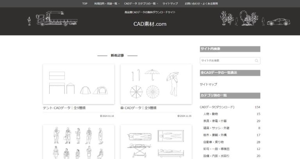Viewport: 300px width, 159px height.
Task: Expand the CADデータ カテゴリの一覧 dropdown
Action: [141, 4]
